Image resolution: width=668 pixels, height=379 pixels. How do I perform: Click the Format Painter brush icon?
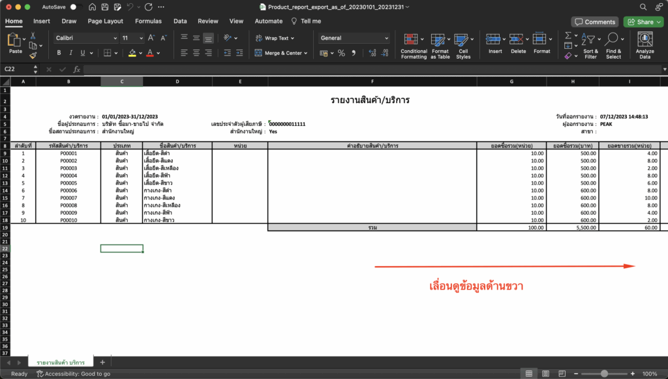pyautogui.click(x=33, y=56)
